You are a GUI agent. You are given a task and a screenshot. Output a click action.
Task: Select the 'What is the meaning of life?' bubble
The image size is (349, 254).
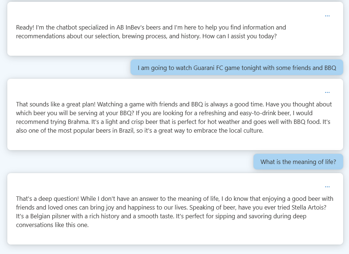pos(298,162)
